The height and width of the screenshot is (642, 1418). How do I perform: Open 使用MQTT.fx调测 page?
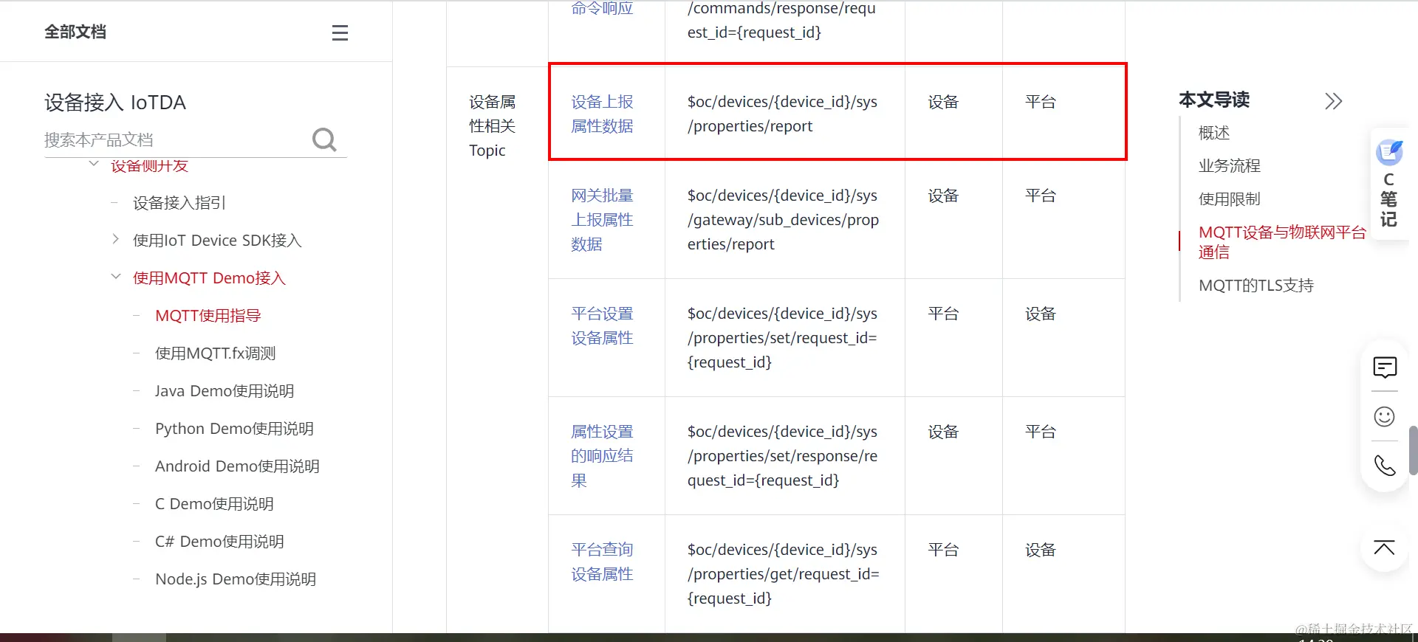(215, 353)
